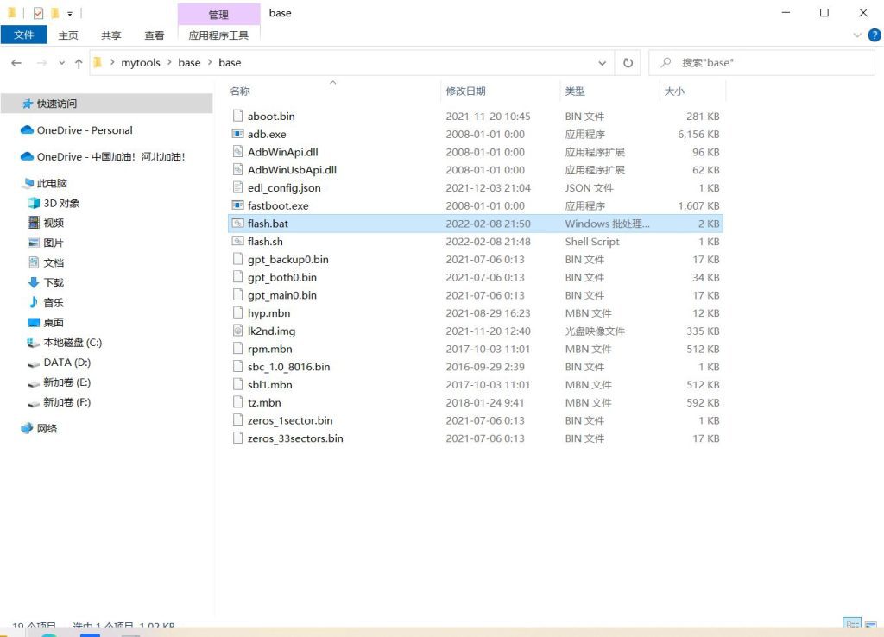
Task: Select AdbWinApi.dll file
Action: pos(283,152)
